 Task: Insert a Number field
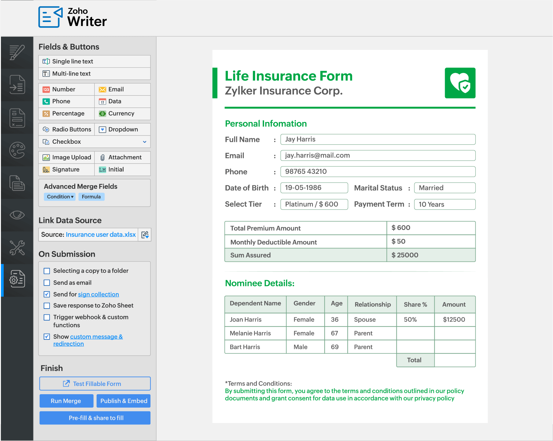click(67, 89)
